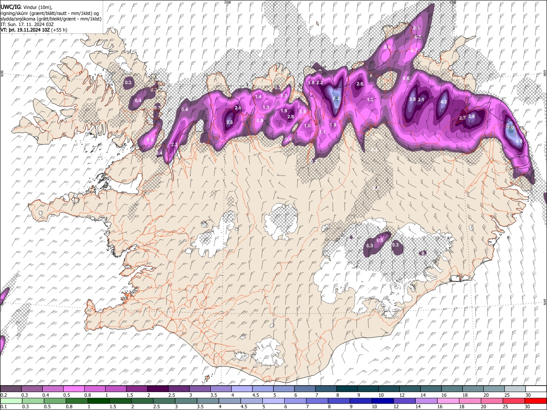Click the '1.8' precipitation value on the map
547x410 pixels.
tap(312, 82)
